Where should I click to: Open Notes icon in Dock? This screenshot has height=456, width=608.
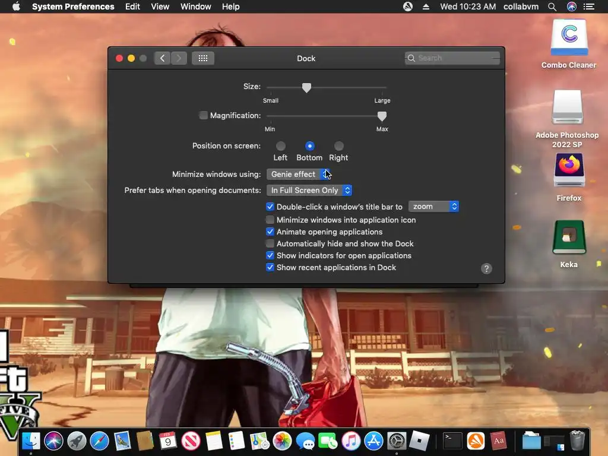pos(214,441)
